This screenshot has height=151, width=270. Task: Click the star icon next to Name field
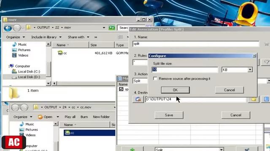coord(267,44)
